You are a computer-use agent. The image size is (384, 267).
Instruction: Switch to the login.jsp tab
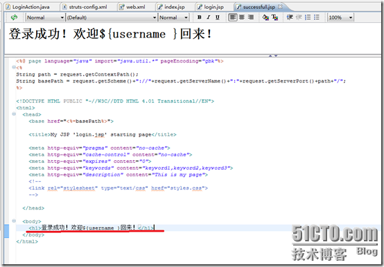(211, 7)
